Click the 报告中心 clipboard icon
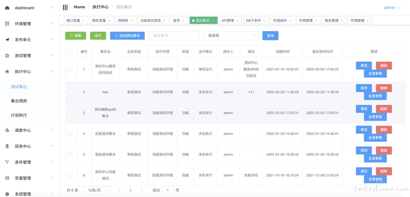 (7, 146)
